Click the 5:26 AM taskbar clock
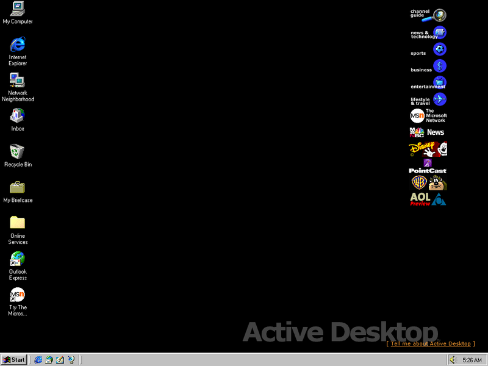 point(472,360)
